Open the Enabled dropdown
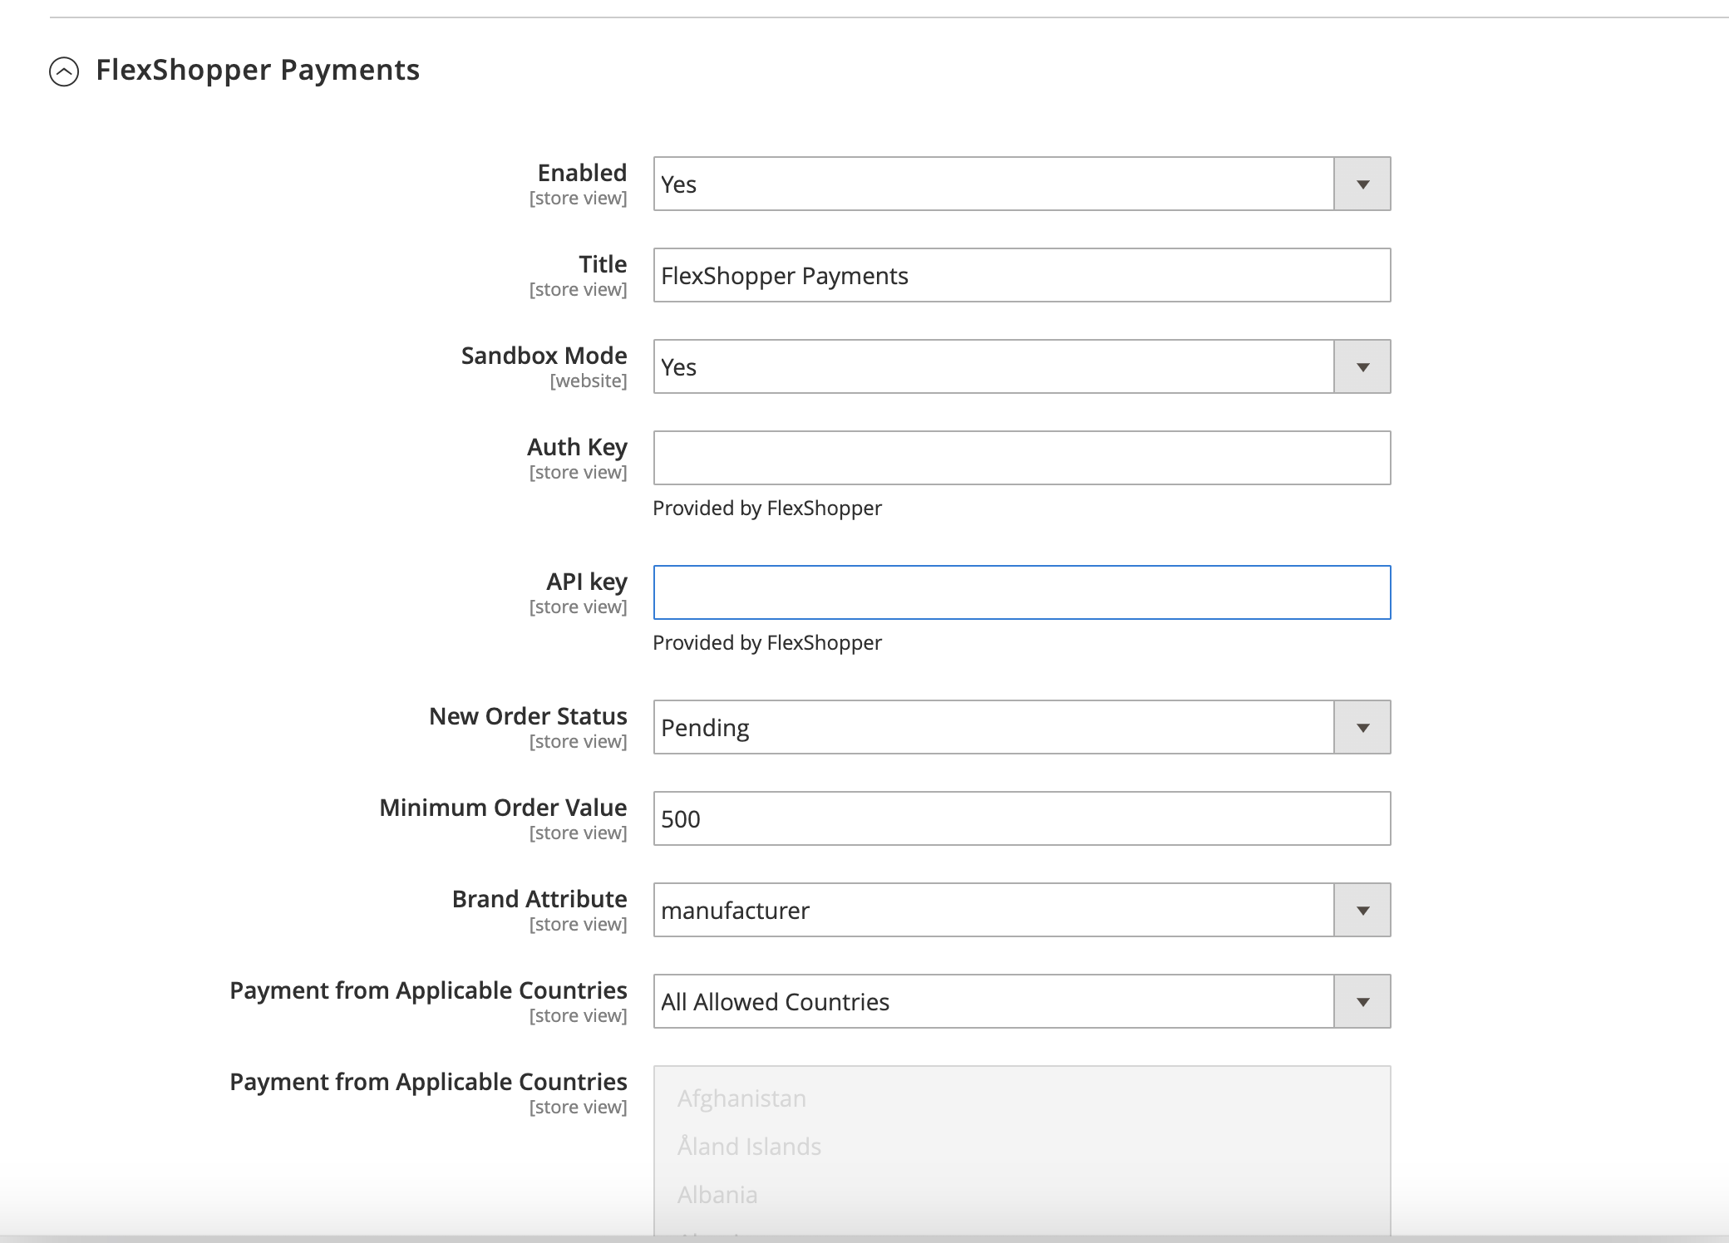The width and height of the screenshot is (1729, 1243). point(1022,184)
